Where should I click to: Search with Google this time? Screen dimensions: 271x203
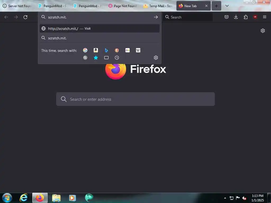[x=85, y=50]
